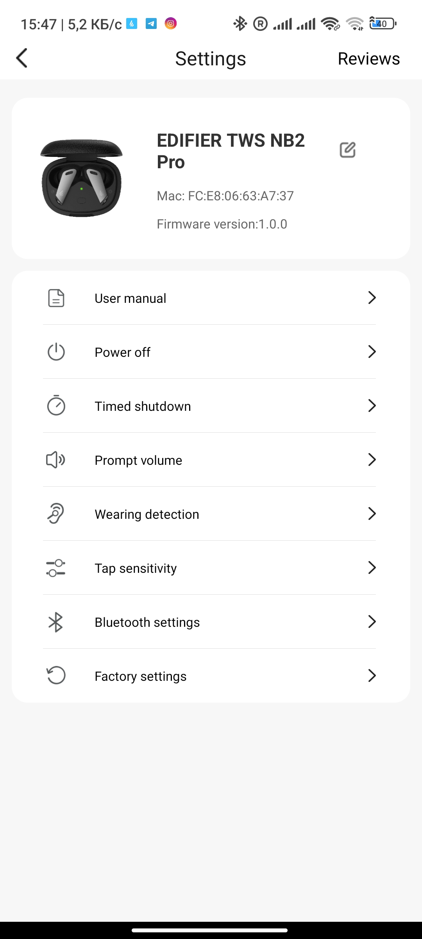422x939 pixels.
Task: Expand Wearing detection chevron
Action: (x=372, y=514)
